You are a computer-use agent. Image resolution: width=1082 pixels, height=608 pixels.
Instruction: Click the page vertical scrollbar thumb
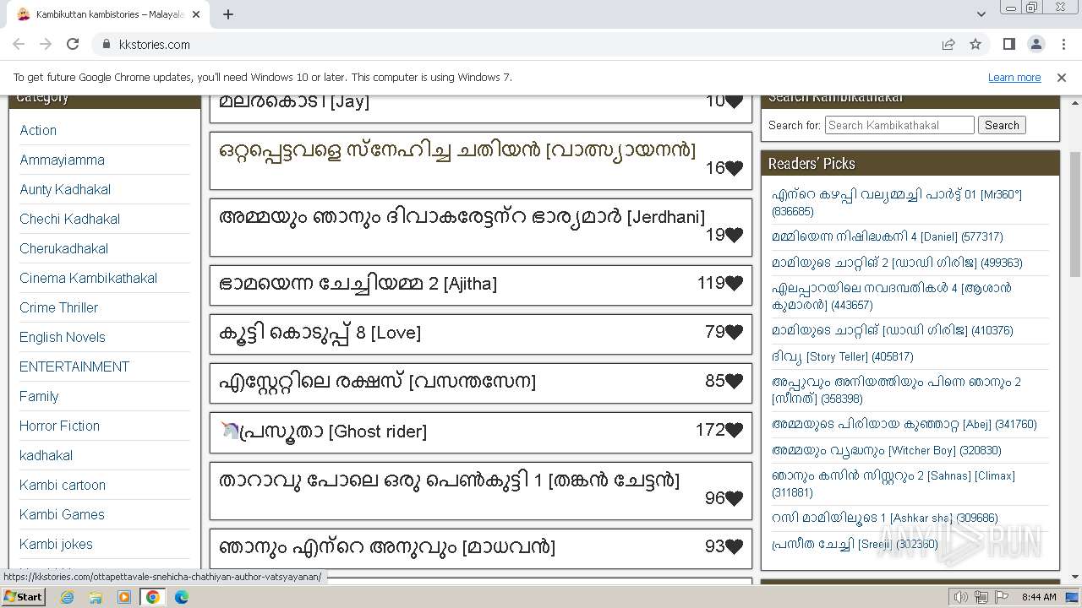(x=1075, y=214)
